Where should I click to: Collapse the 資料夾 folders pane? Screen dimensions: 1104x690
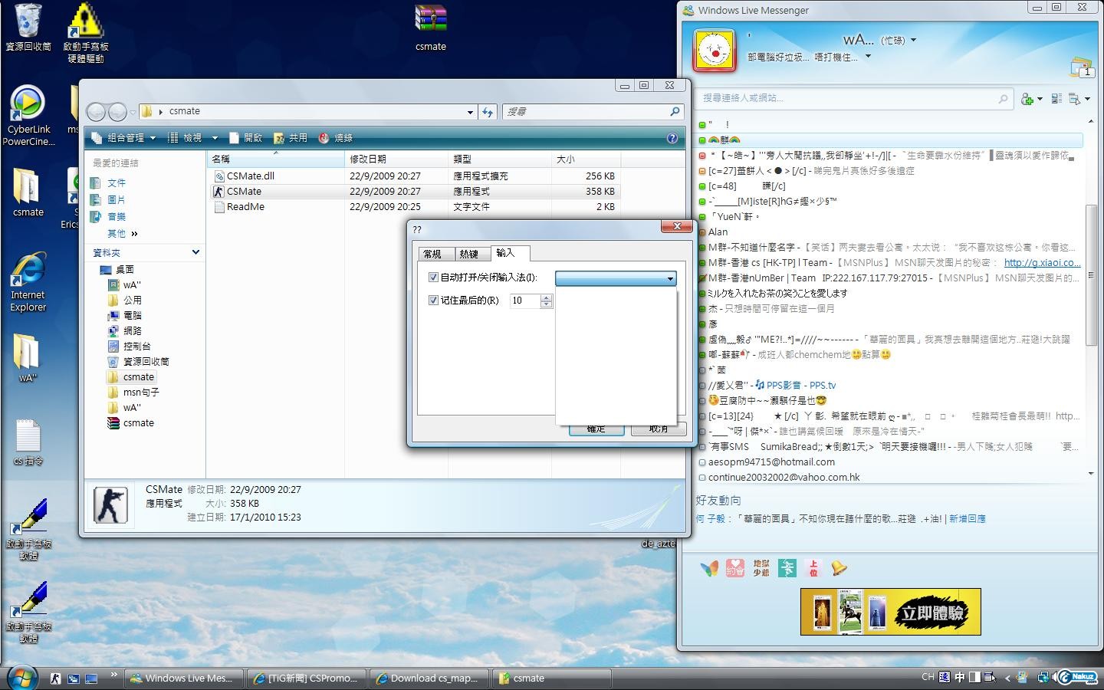pos(195,252)
